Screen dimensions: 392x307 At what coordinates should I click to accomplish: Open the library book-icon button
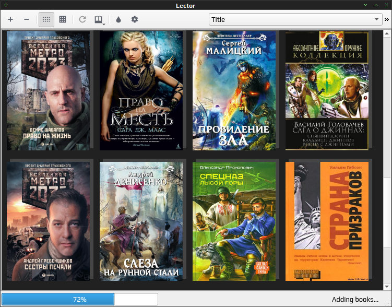(x=98, y=19)
